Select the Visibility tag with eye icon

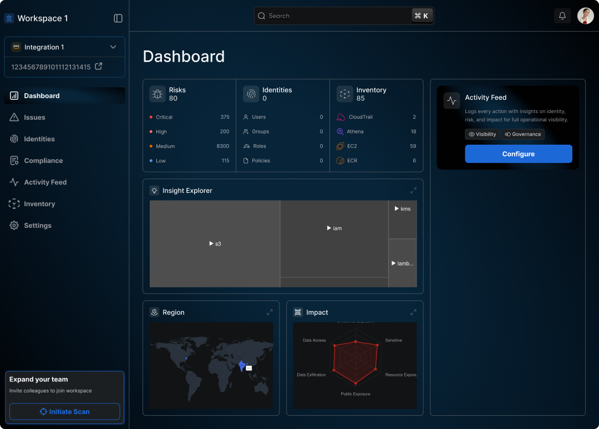pyautogui.click(x=482, y=134)
